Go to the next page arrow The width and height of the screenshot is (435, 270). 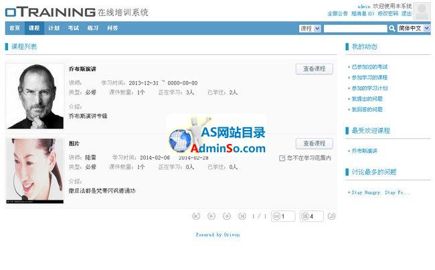pyautogui.click(x=227, y=216)
